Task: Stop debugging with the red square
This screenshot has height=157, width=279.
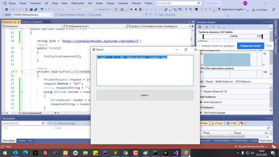Action: pos(136,10)
